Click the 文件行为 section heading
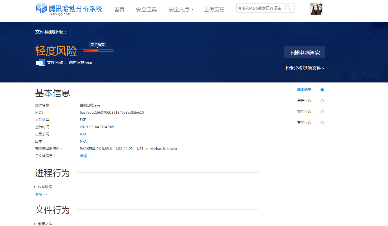The image size is (388, 226). click(53, 210)
